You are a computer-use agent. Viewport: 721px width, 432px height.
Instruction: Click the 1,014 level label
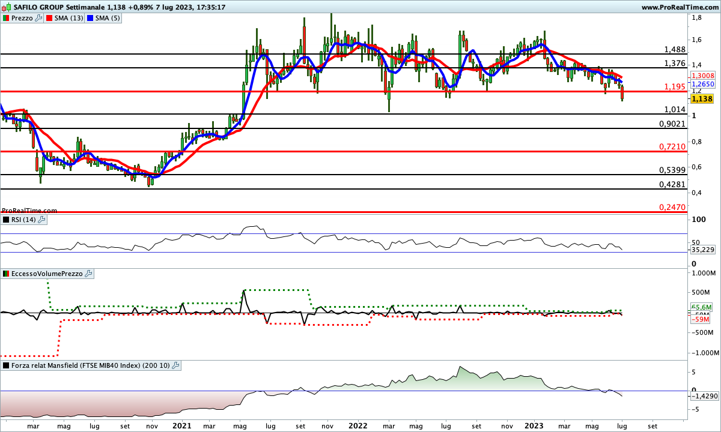pyautogui.click(x=675, y=109)
